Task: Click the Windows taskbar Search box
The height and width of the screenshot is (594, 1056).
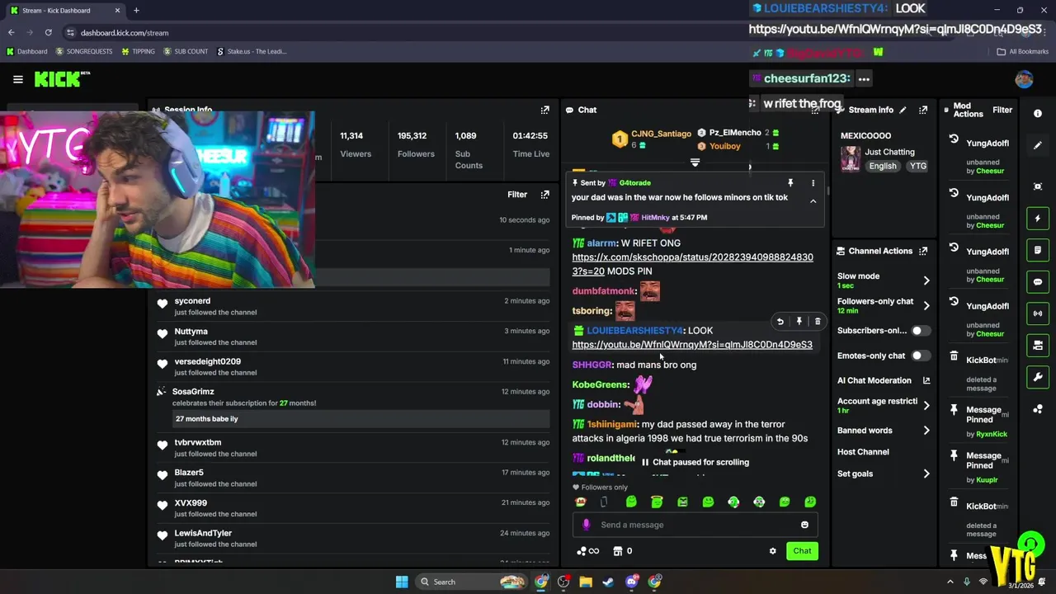Action: coord(470,582)
